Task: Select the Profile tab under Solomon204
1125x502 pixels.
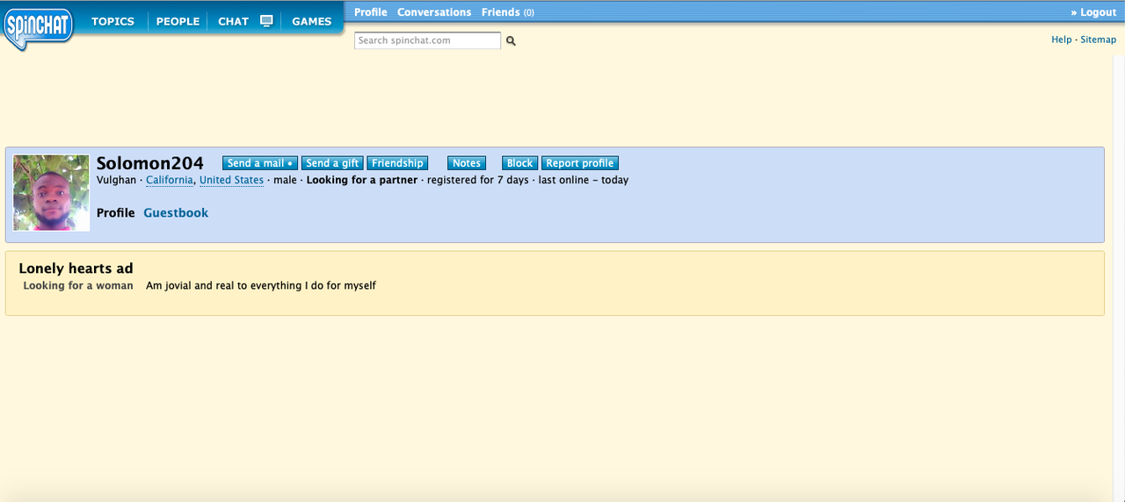Action: pyautogui.click(x=116, y=213)
